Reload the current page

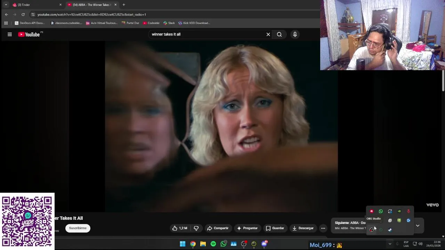tap(23, 15)
